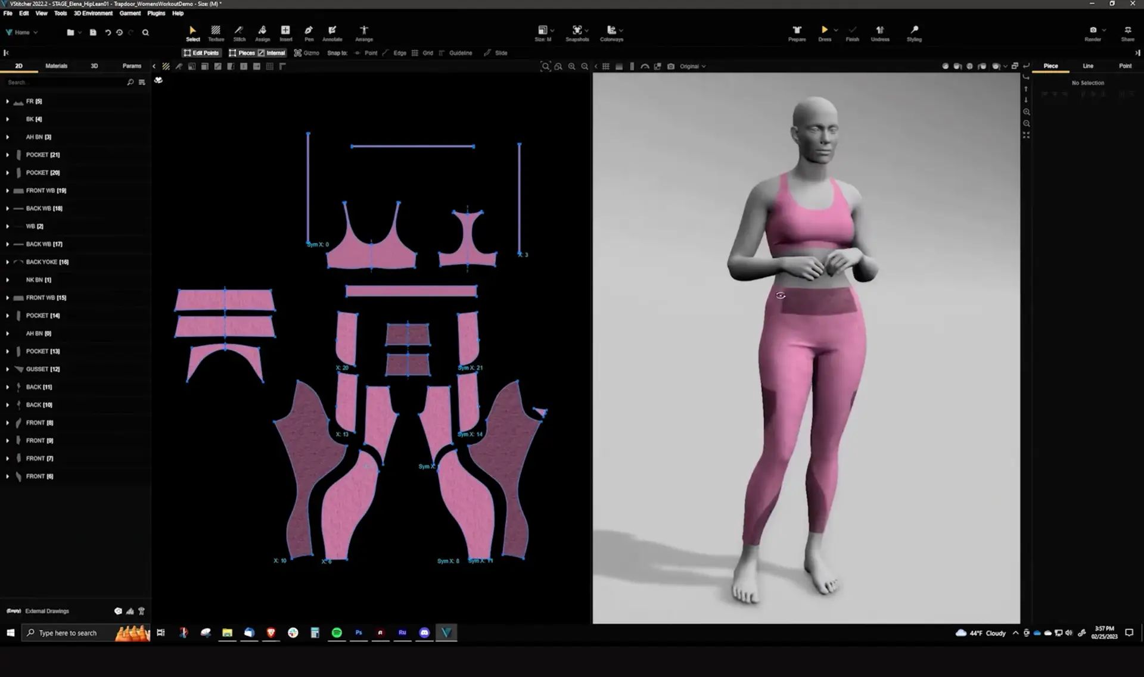
Task: Open the 3D Environment menu
Action: pyautogui.click(x=93, y=13)
